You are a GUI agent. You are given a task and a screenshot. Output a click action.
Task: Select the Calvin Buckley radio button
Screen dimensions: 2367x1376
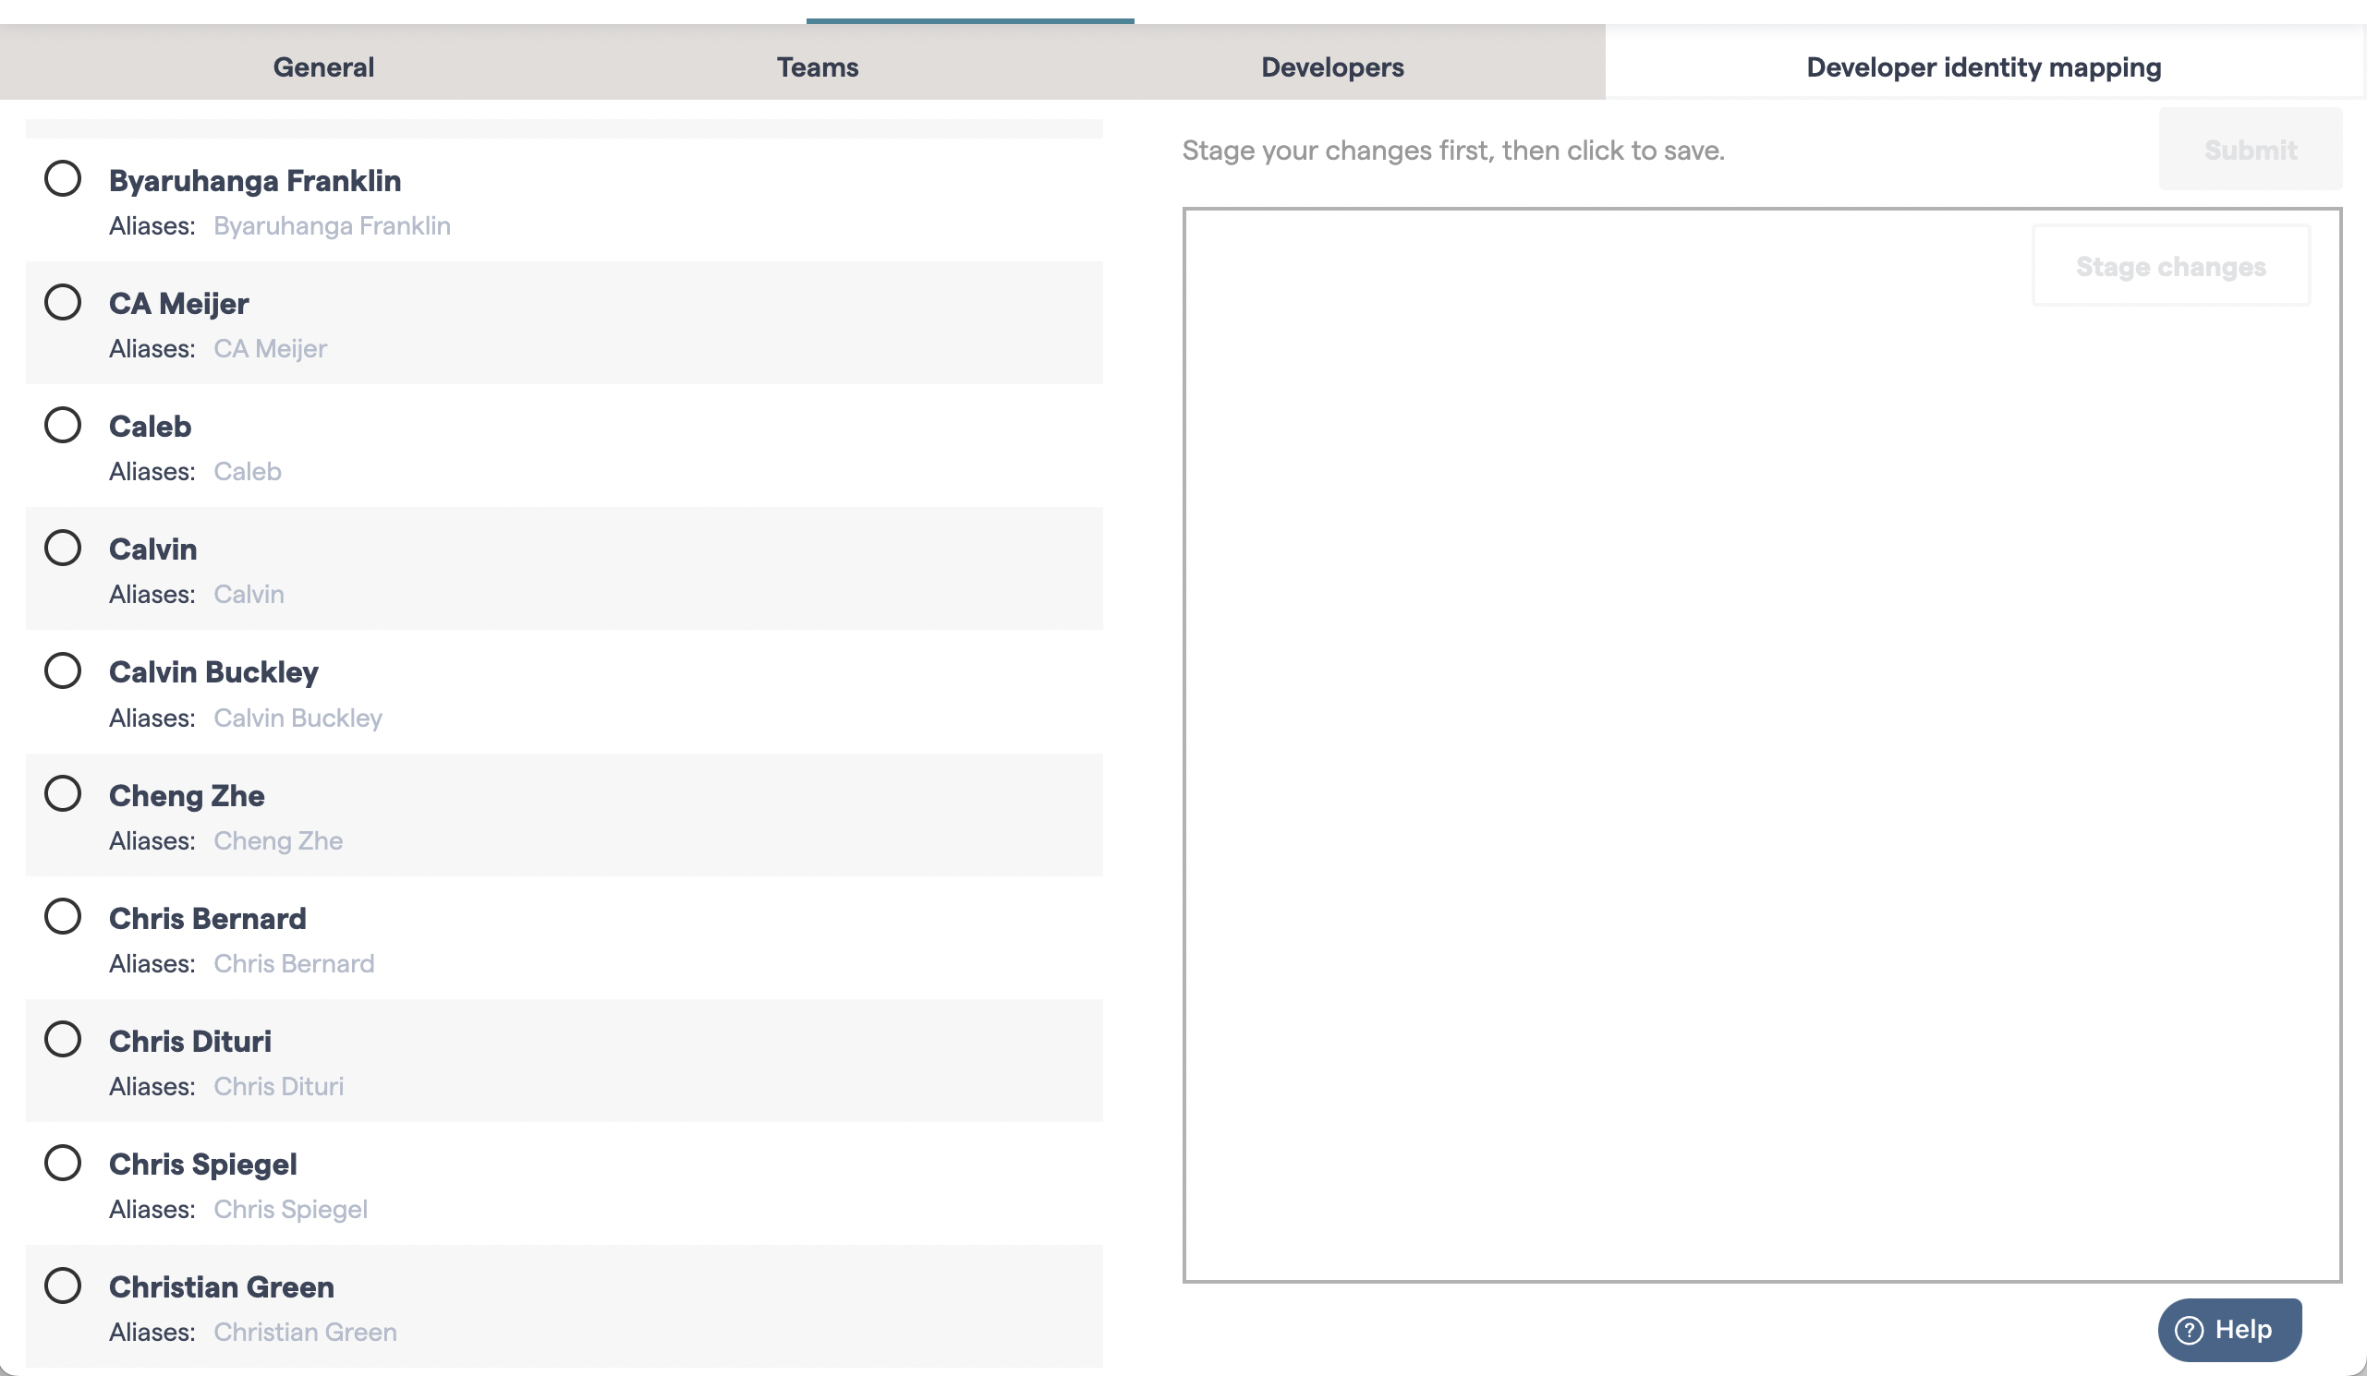coord(63,671)
